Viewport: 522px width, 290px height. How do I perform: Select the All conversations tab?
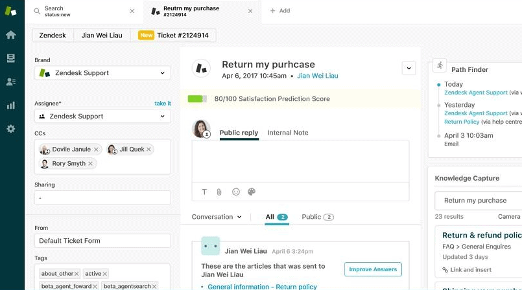(277, 217)
